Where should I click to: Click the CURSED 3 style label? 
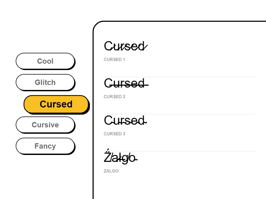[115, 134]
